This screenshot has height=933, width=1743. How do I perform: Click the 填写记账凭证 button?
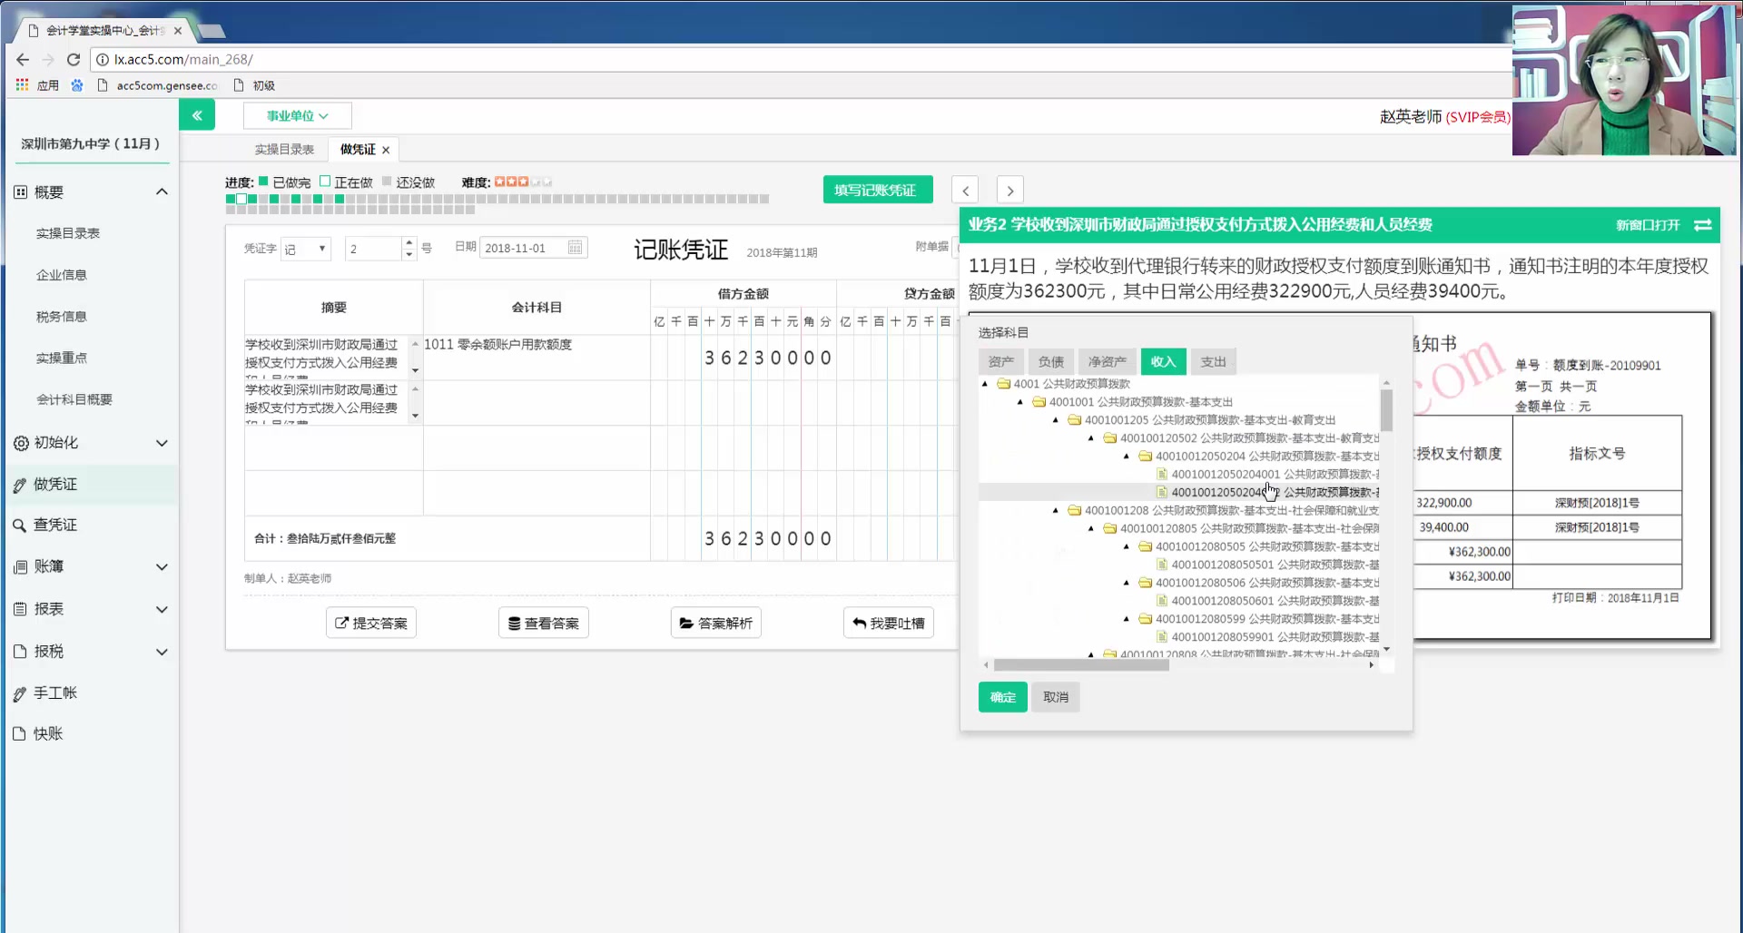pyautogui.click(x=878, y=190)
